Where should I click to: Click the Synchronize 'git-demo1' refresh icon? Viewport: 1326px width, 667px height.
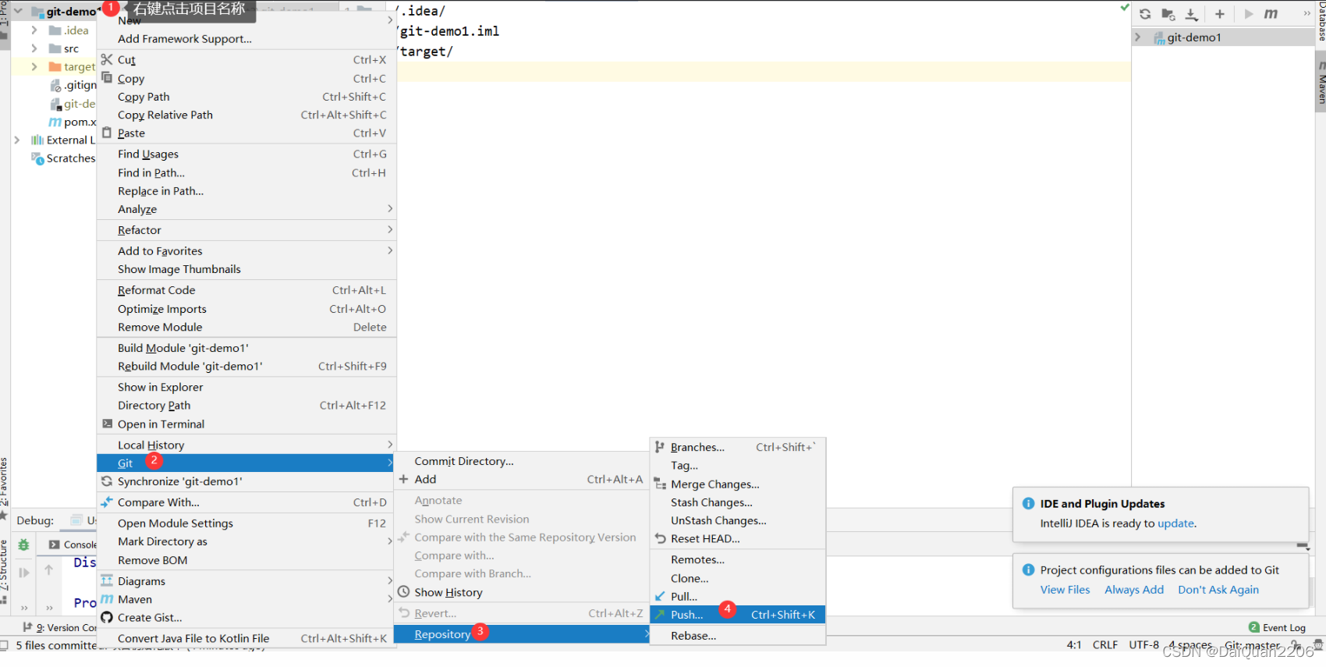107,481
